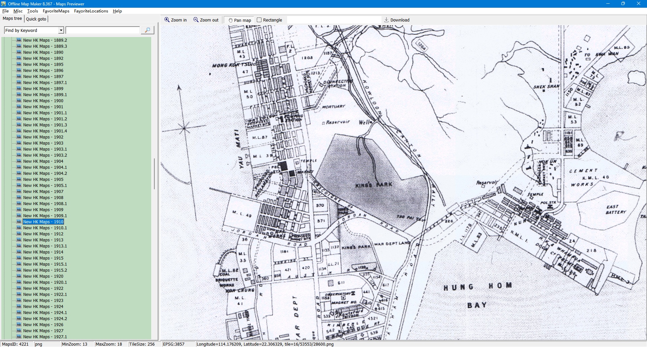Activate the Rectangle selection tool
The image size is (647, 347).
click(x=259, y=20)
